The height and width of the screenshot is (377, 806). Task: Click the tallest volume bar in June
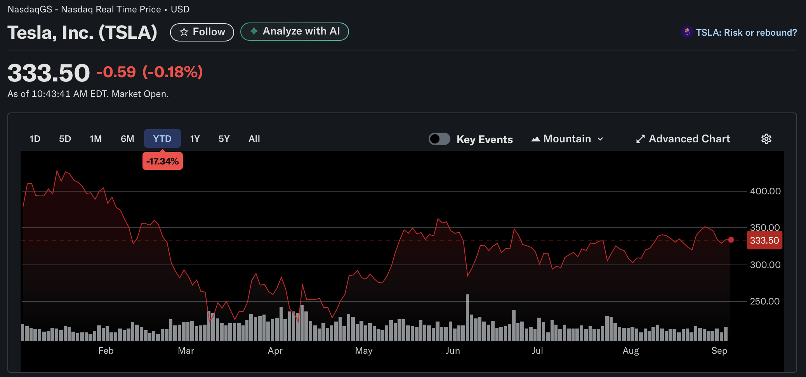pos(467,318)
